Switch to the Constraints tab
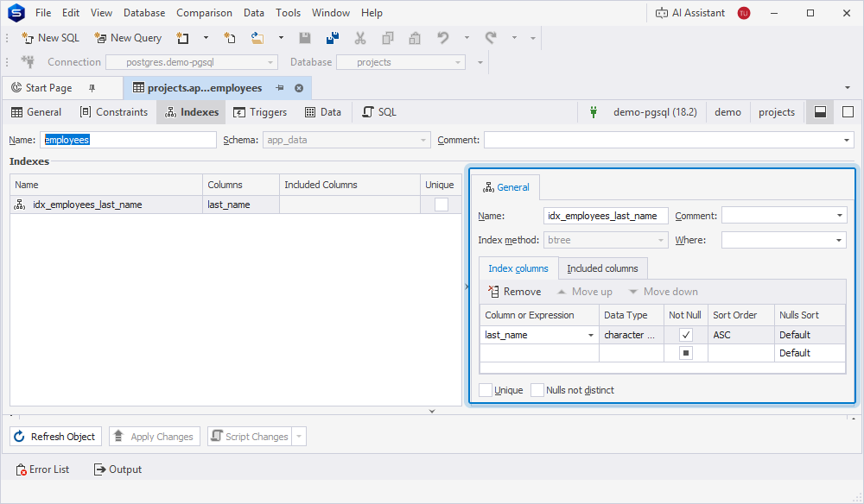This screenshot has height=504, width=864. 114,112
